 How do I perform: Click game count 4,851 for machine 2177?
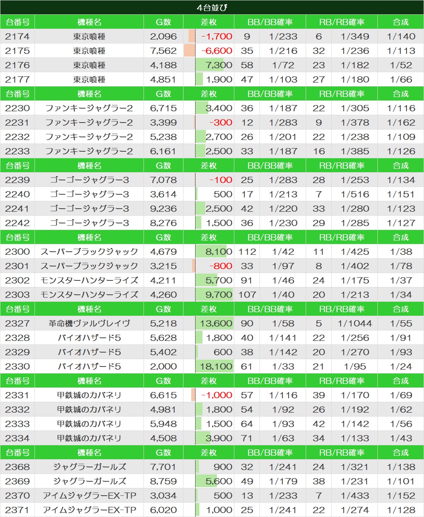(x=163, y=80)
